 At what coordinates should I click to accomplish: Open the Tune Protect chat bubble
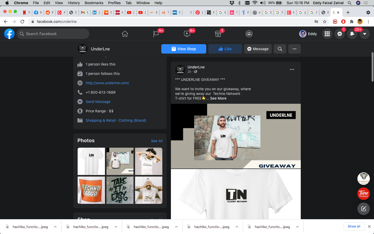click(364, 194)
